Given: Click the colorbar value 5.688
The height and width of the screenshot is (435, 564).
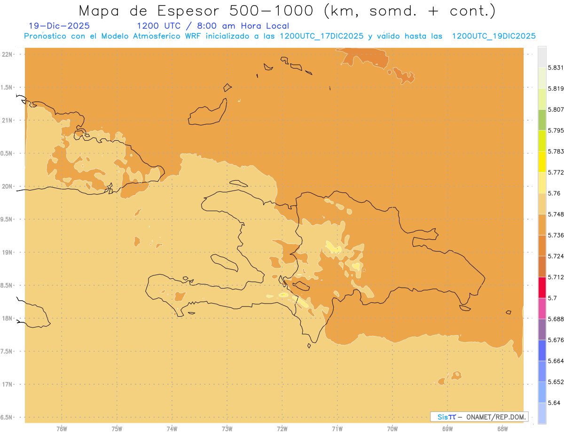Looking at the screenshot, I should pos(556,319).
